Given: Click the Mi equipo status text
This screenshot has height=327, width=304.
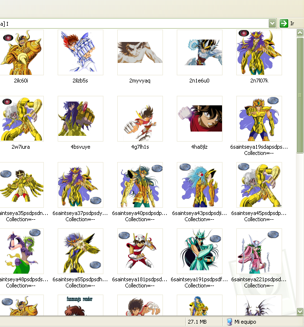Looking at the screenshot, I should (x=245, y=322).
